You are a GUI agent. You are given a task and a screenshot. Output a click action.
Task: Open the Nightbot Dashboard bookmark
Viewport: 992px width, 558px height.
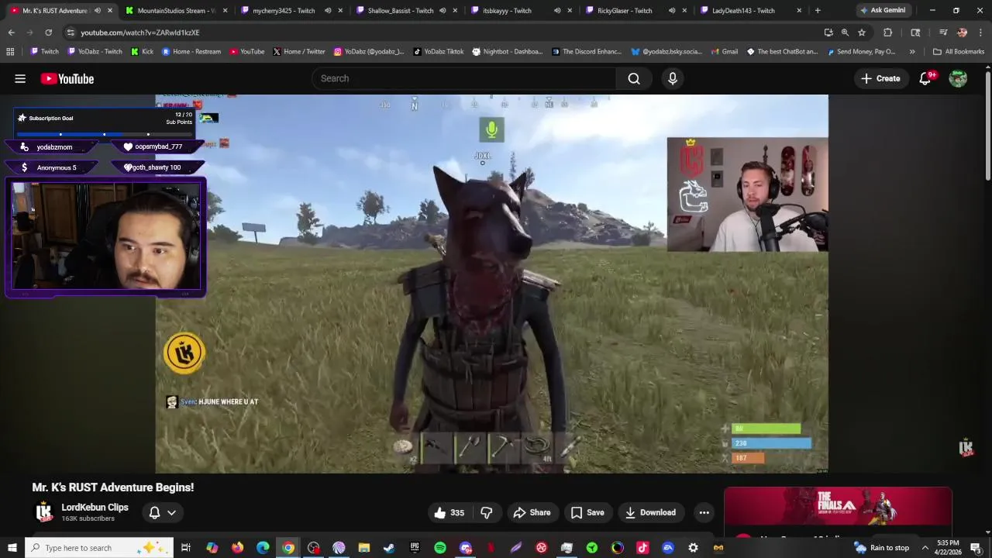[x=507, y=52]
